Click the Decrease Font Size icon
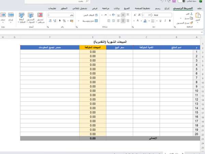This screenshot has height=154, width=205. tap(135, 15)
